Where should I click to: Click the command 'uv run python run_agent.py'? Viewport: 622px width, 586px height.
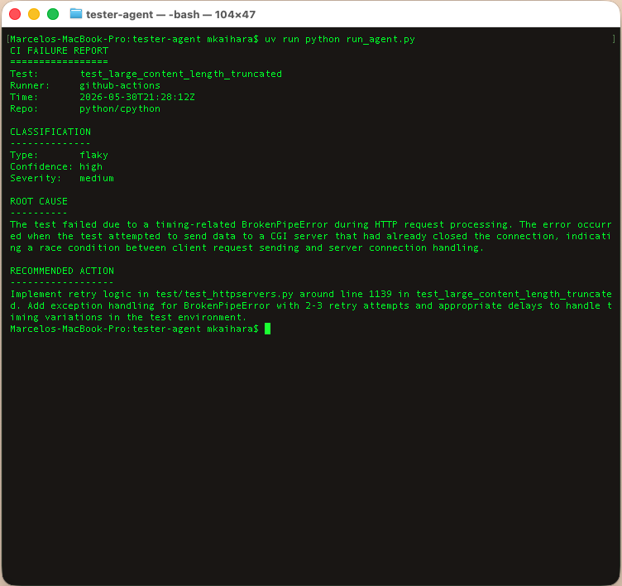pyautogui.click(x=340, y=39)
